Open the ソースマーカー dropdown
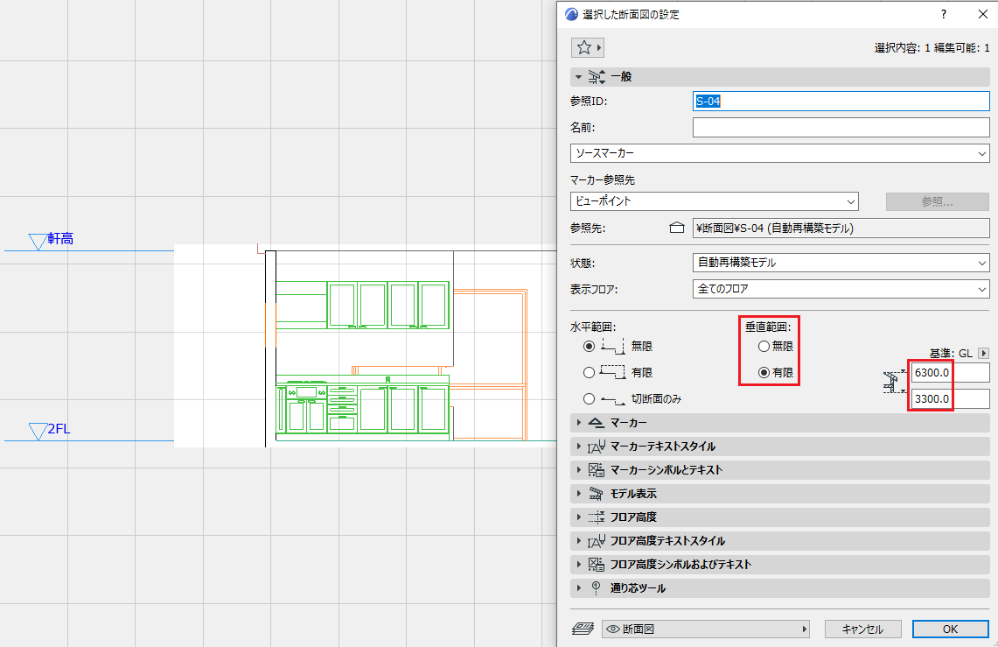 pyautogui.click(x=779, y=153)
